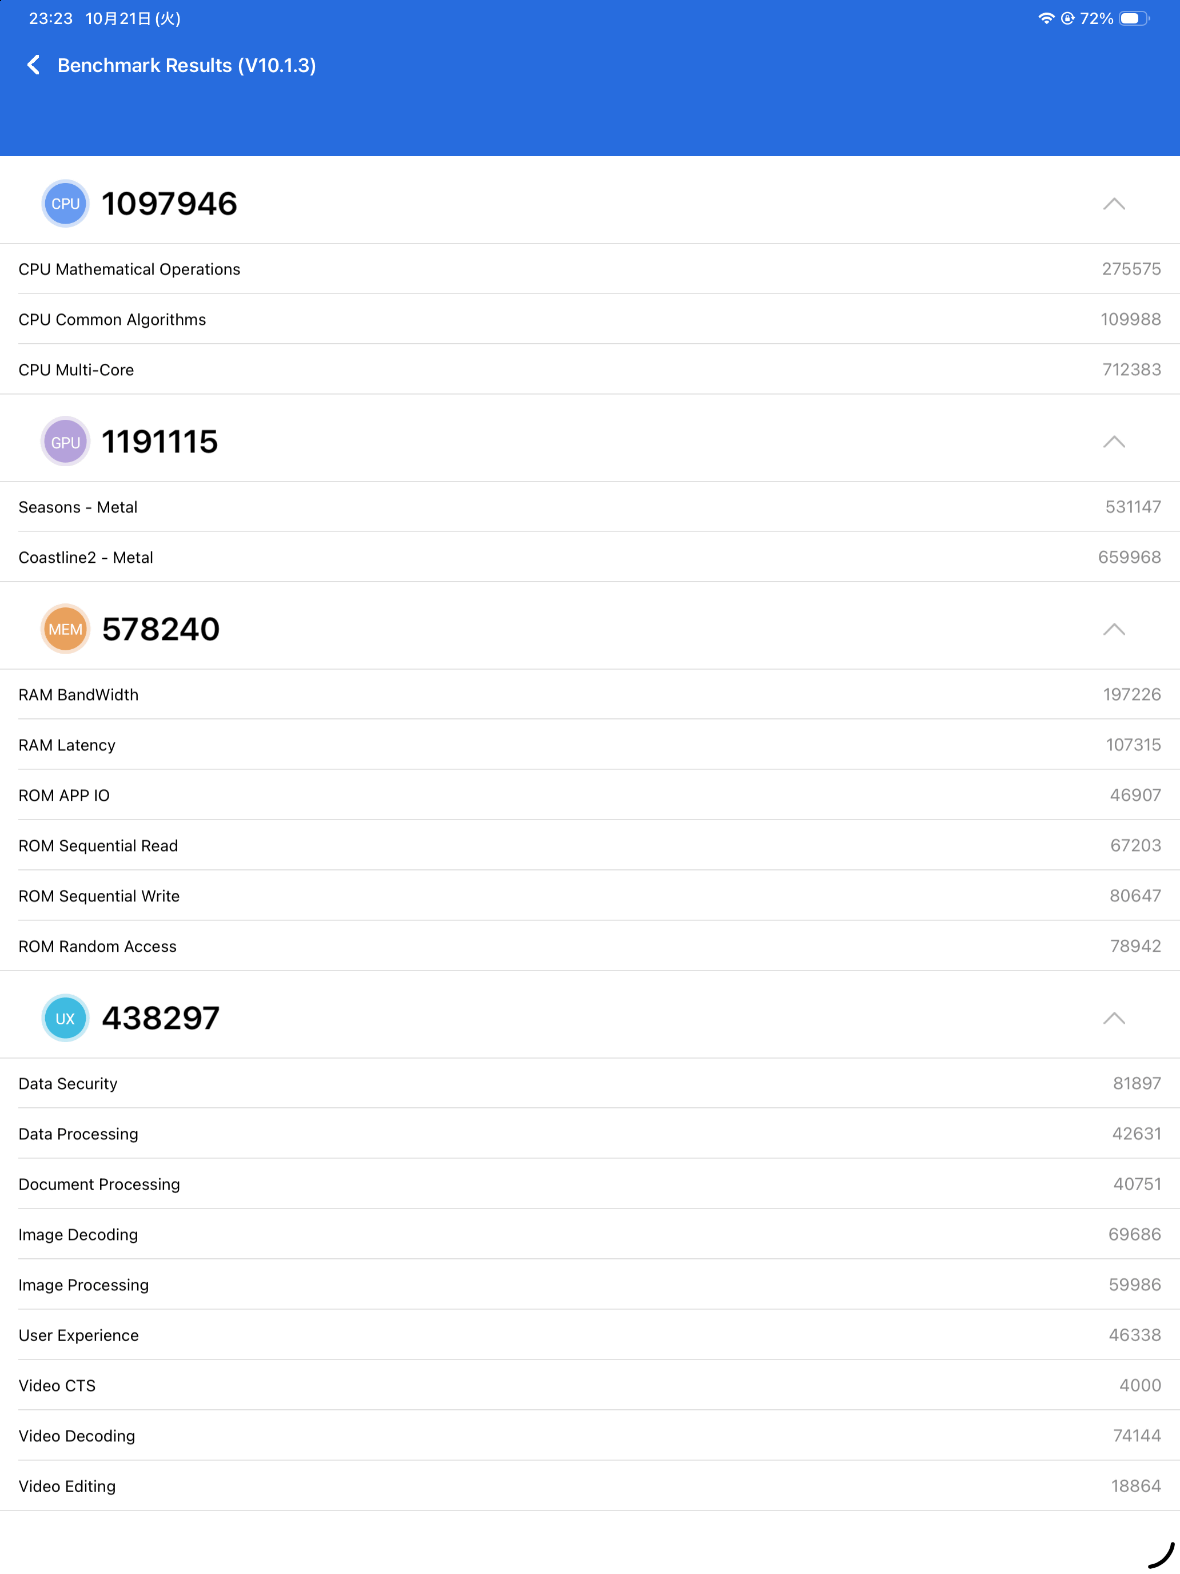Image resolution: width=1180 pixels, height=1574 pixels.
Task: Select the Coastline2 - Metal row
Action: coord(589,557)
